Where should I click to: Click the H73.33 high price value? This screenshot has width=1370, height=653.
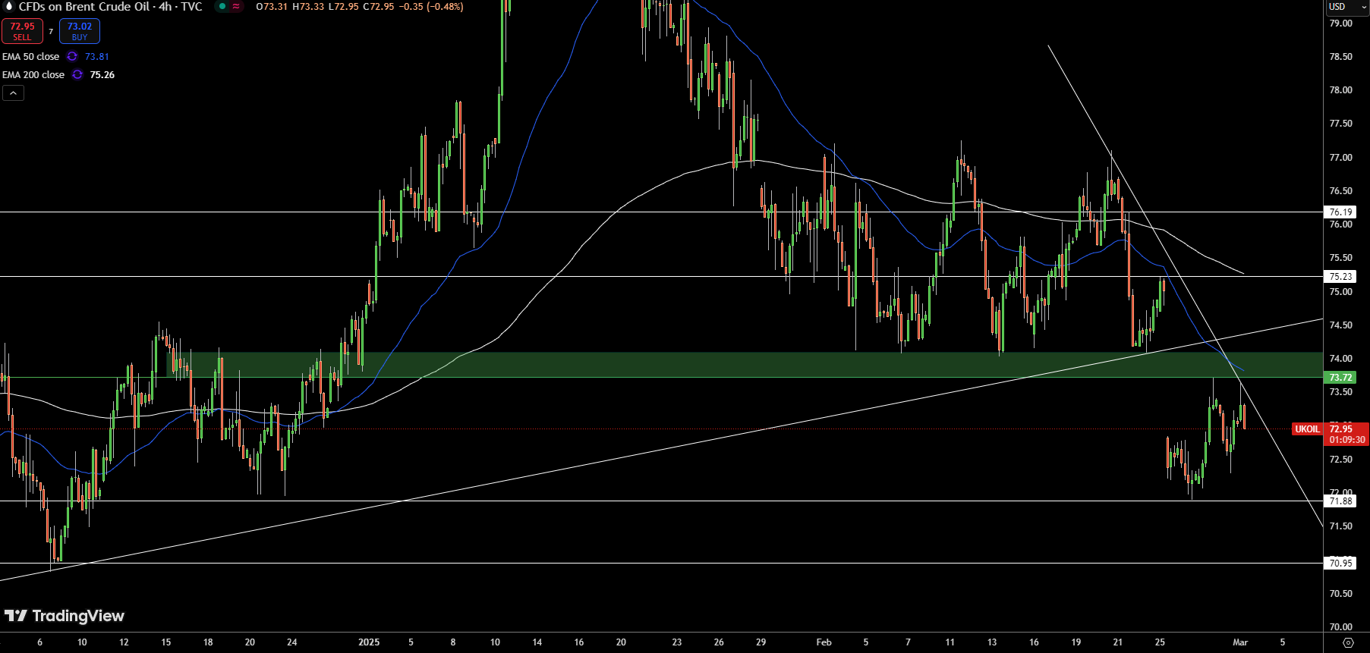tap(308, 6)
